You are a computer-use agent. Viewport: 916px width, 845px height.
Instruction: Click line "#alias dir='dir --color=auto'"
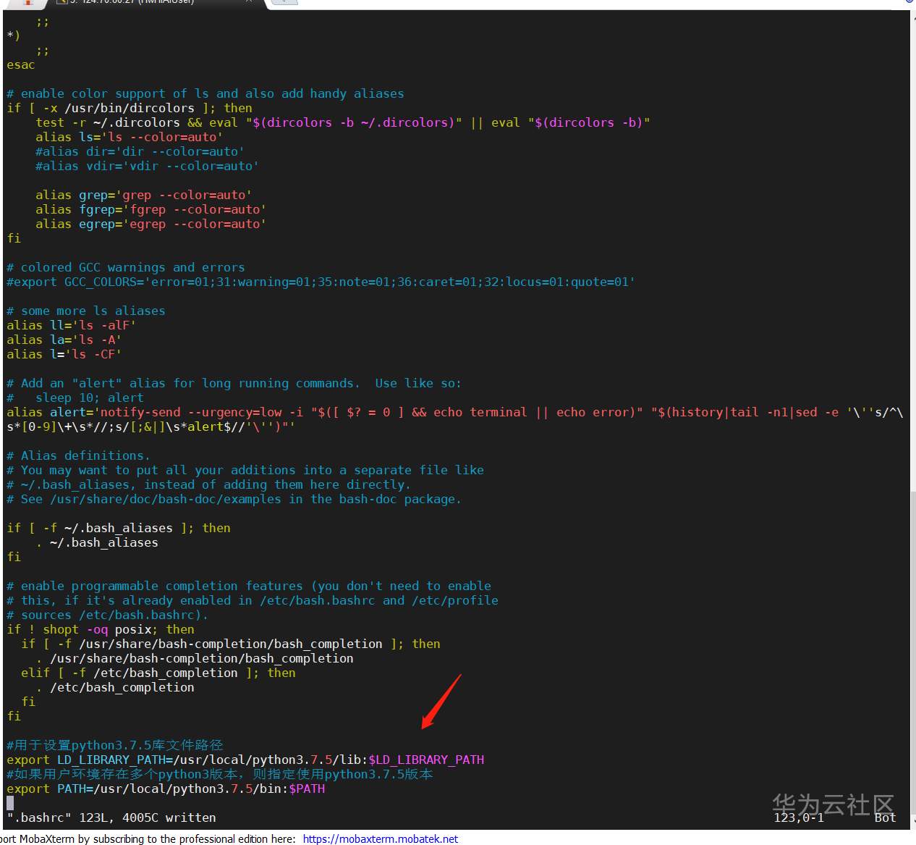[140, 151]
